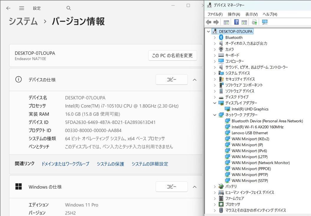Click コピー for デバイスの仕様
Screen dimensions: 311x216
171,79
